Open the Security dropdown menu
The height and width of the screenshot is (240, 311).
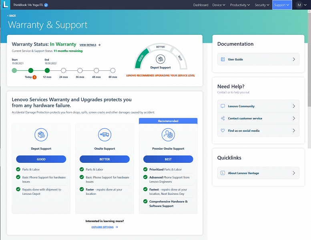pos(262,5)
